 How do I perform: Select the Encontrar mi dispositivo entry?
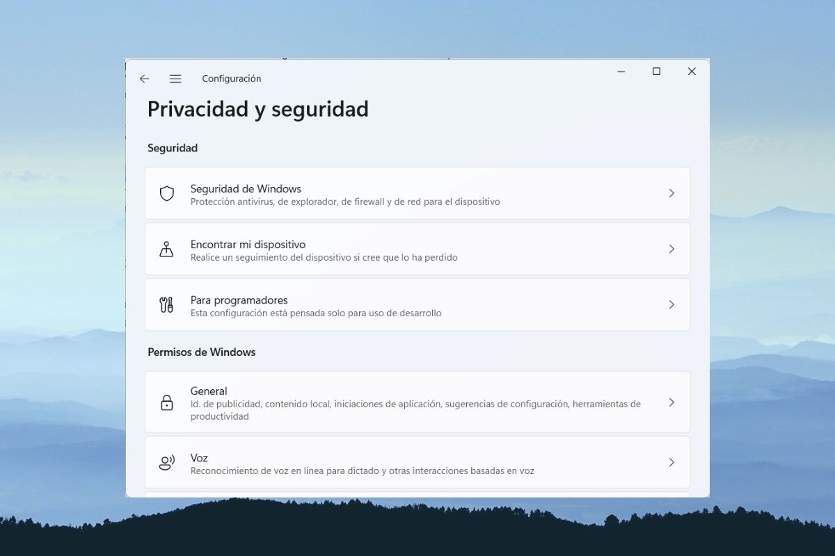point(248,244)
